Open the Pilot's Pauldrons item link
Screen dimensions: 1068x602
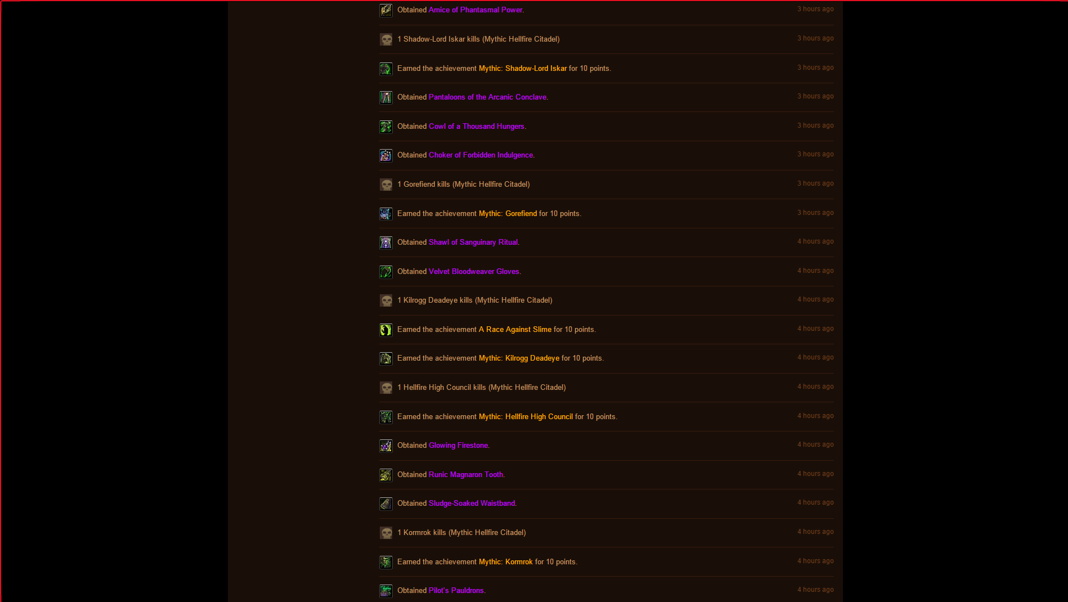pyautogui.click(x=456, y=591)
